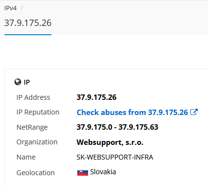This screenshot has height=185, width=208.
Task: Click the NetRange label
Action: [32, 127]
